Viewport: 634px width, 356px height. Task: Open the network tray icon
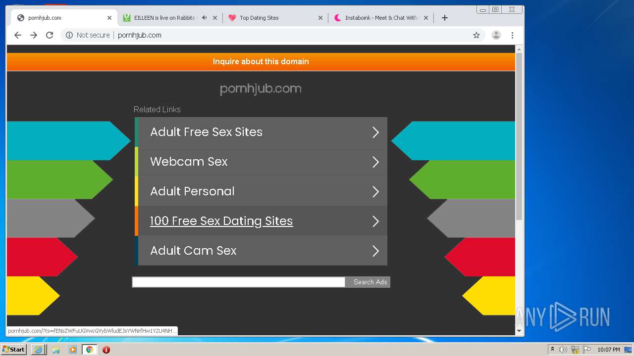pyautogui.click(x=575, y=350)
